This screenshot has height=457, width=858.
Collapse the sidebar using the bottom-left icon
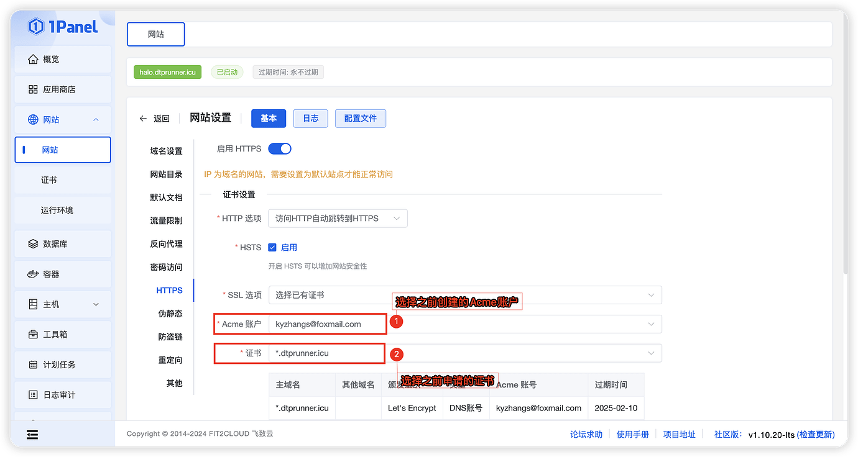pos(32,434)
